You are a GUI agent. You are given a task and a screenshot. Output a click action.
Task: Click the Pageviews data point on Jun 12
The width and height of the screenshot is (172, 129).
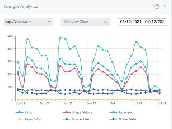tap(18, 62)
